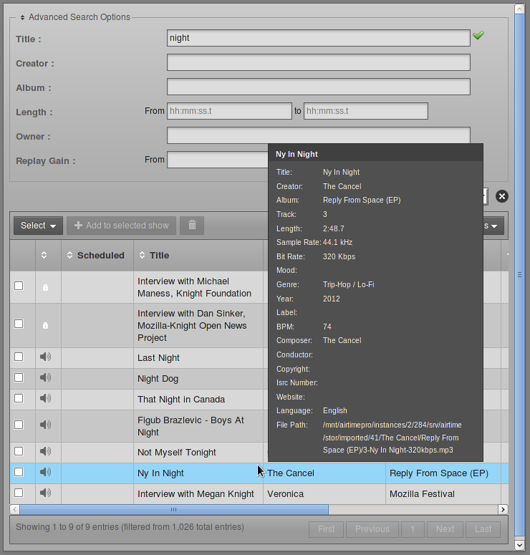Click the lock icon on Michael Maness interview row
This screenshot has width=530, height=555.
[45, 287]
